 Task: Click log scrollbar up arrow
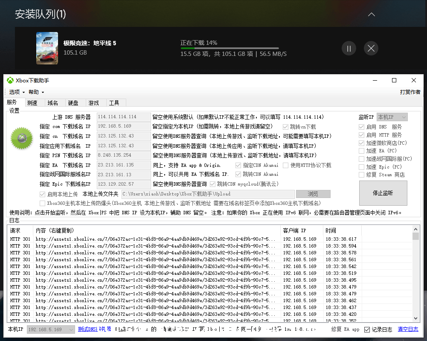point(415,229)
